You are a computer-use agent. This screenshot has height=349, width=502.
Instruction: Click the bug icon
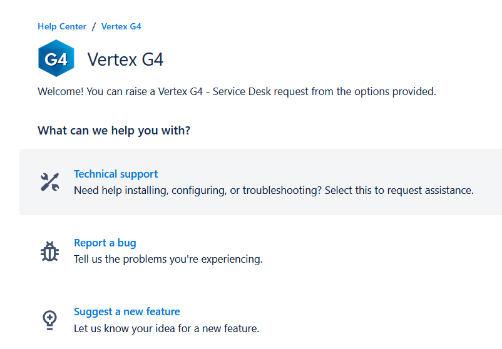pyautogui.click(x=50, y=251)
